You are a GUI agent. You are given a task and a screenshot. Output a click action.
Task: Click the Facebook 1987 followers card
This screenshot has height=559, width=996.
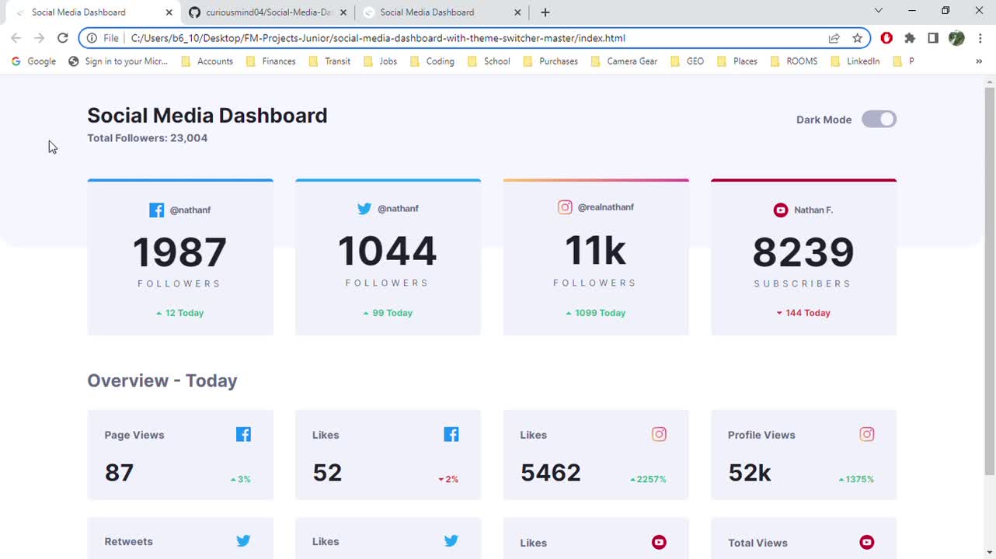tap(180, 257)
